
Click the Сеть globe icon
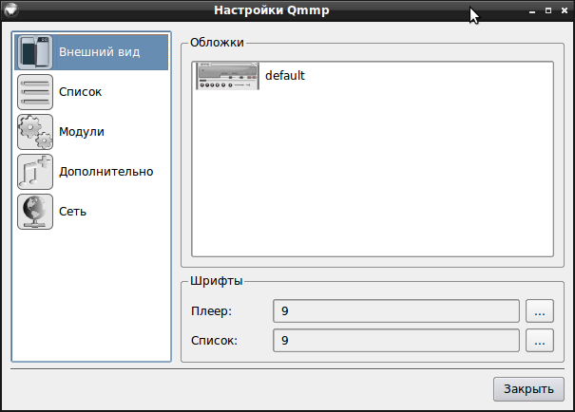(x=35, y=212)
